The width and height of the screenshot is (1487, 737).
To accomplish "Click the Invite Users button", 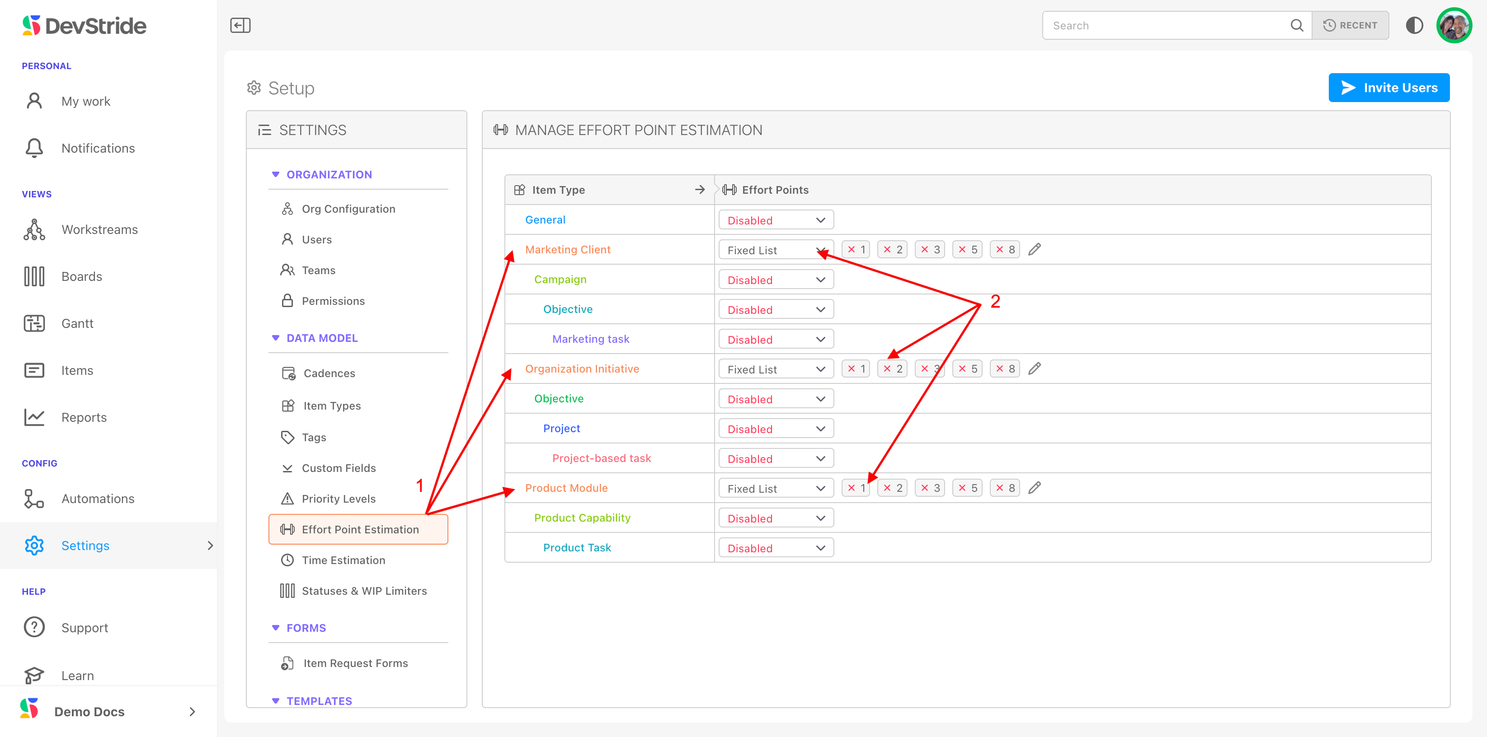I will [x=1388, y=88].
